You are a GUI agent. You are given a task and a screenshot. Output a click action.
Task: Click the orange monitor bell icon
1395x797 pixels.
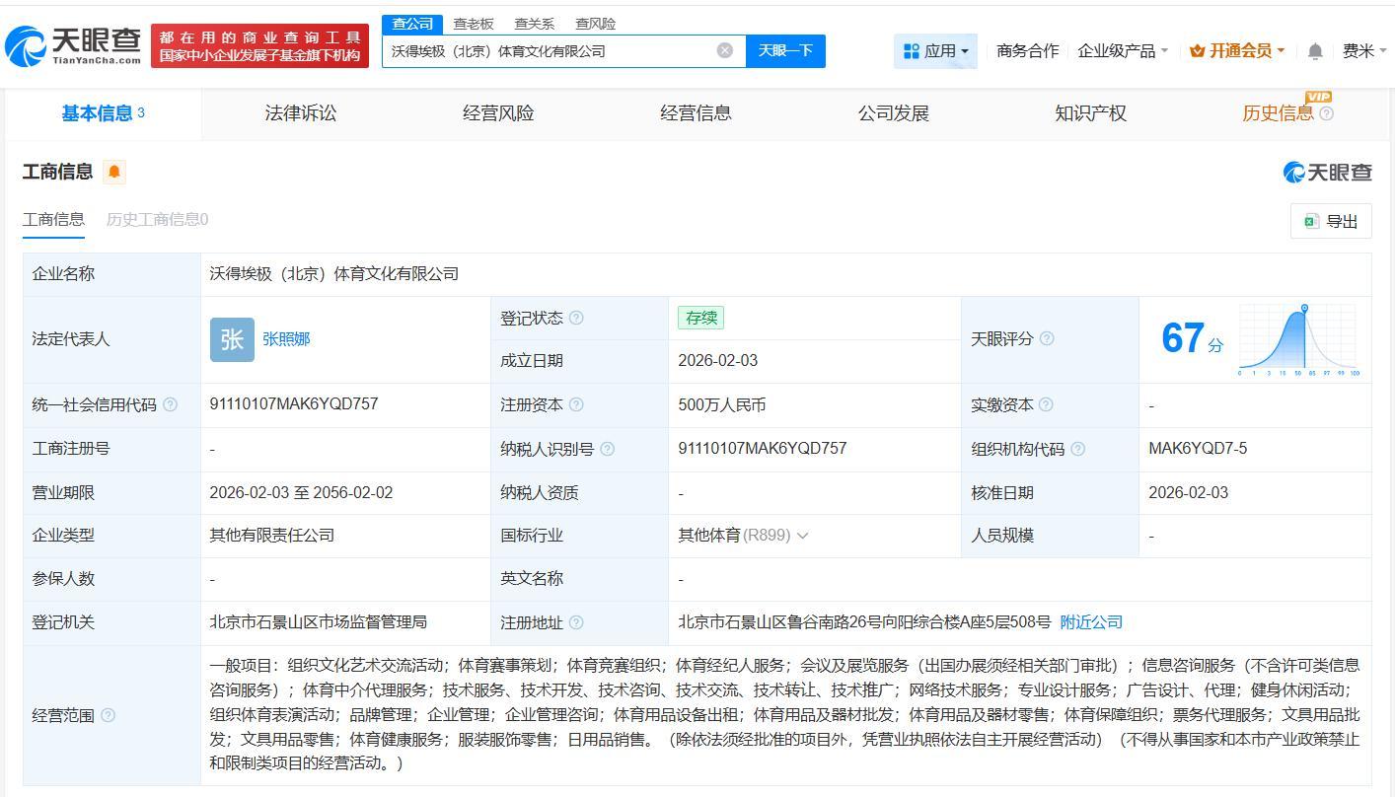coord(114,172)
